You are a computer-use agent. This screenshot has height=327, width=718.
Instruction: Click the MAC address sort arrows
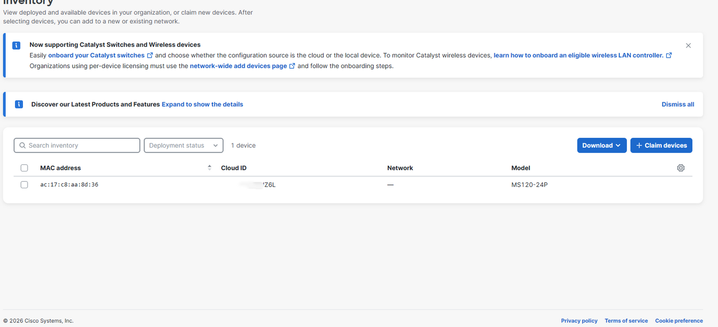209,168
